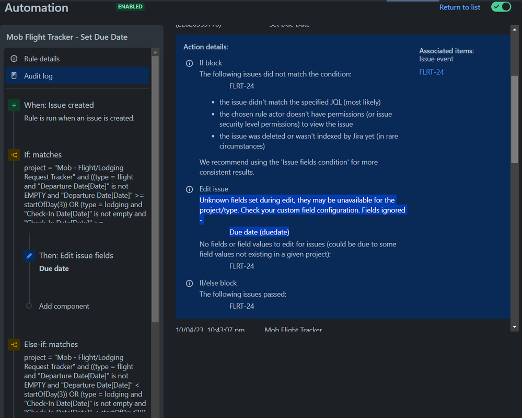Click the Mob Flight Tracker - Set Due Date title
The width and height of the screenshot is (522, 418).
(67, 37)
